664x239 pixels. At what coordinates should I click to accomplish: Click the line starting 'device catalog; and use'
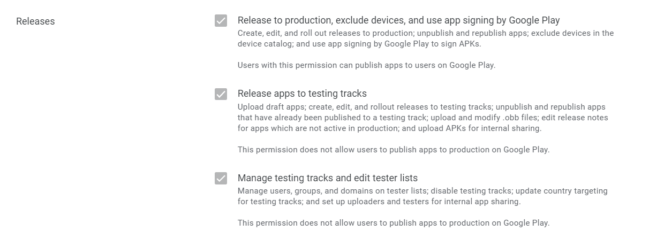click(x=359, y=44)
